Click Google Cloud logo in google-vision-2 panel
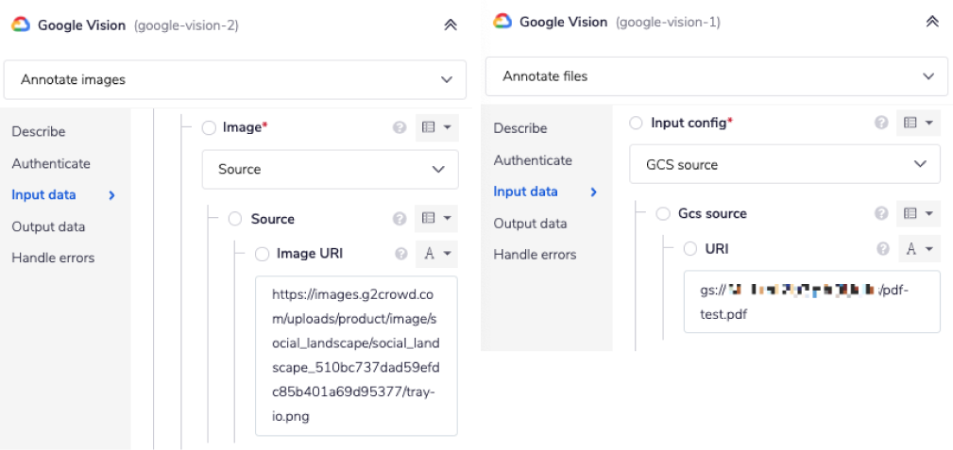 (21, 25)
